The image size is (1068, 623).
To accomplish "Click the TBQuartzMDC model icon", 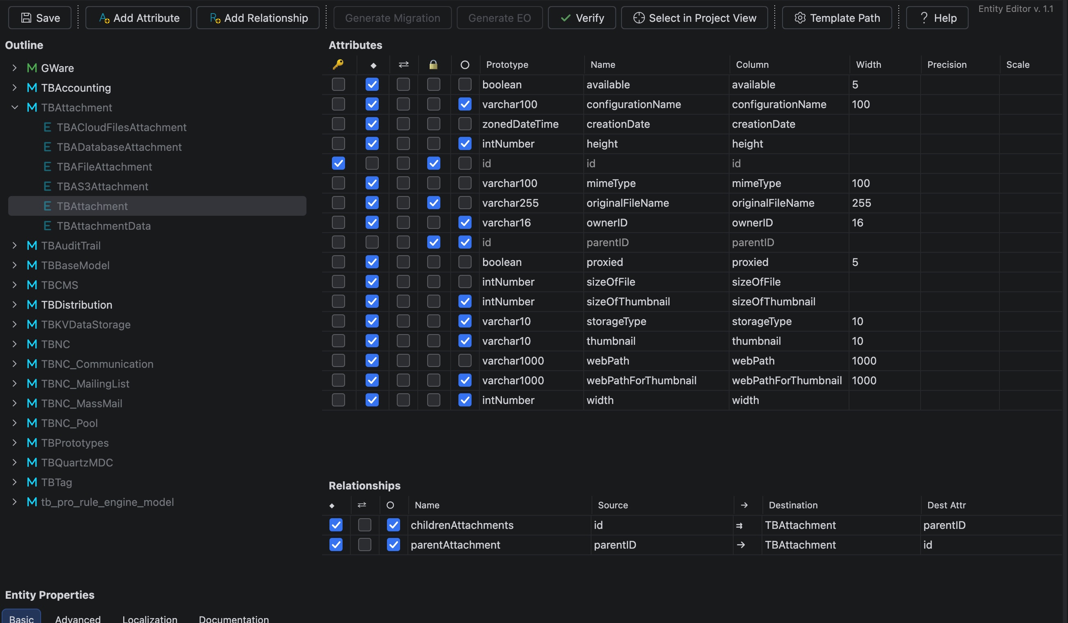I will [32, 463].
